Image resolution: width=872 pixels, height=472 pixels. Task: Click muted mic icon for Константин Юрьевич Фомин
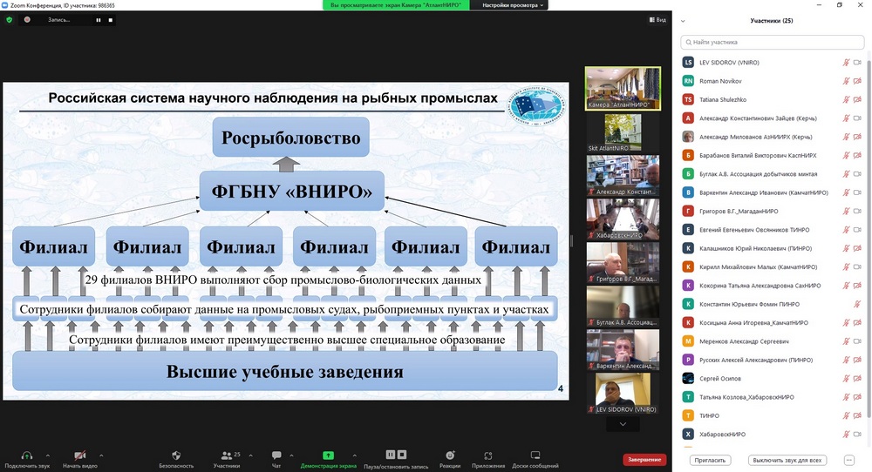(x=857, y=304)
